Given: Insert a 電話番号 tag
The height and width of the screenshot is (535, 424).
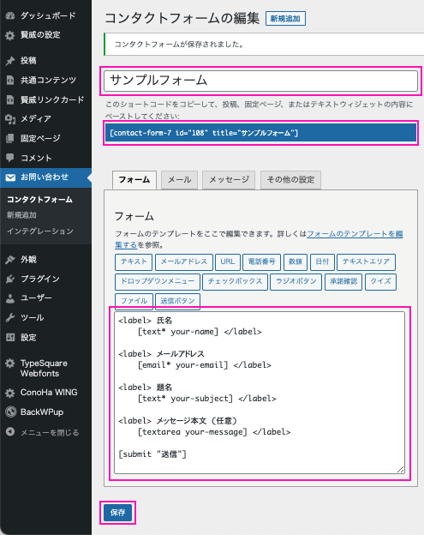Looking at the screenshot, I should (x=262, y=261).
